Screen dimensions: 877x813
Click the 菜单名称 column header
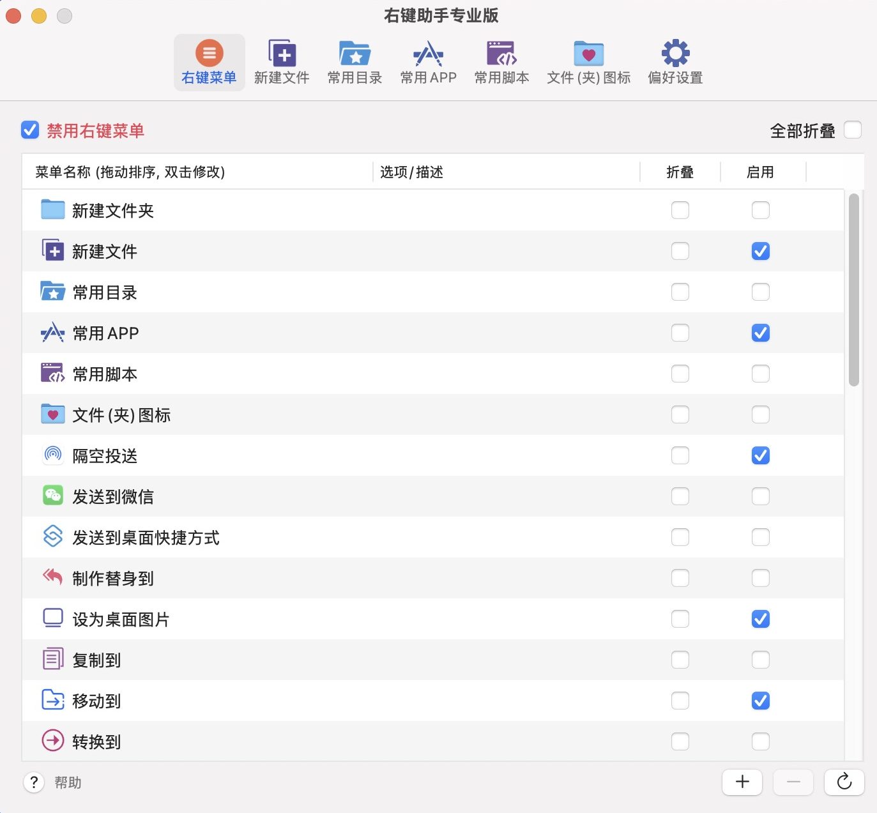tap(197, 172)
